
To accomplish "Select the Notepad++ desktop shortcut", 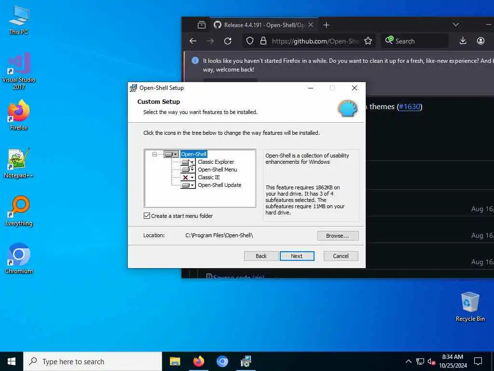I will click(19, 163).
